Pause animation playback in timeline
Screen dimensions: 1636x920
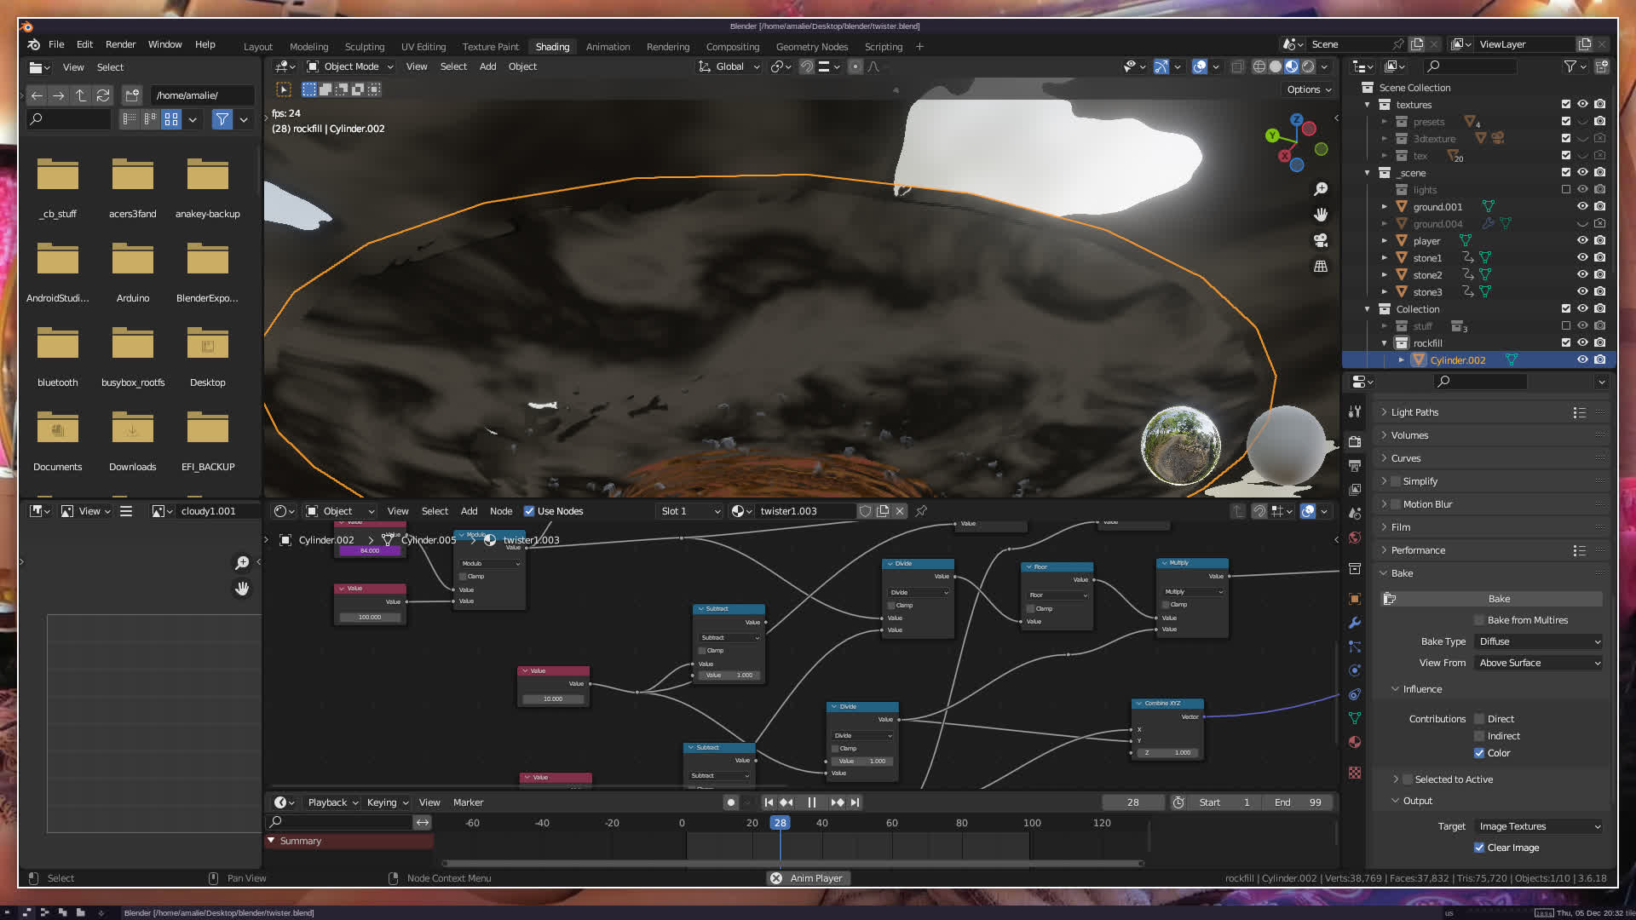(811, 802)
